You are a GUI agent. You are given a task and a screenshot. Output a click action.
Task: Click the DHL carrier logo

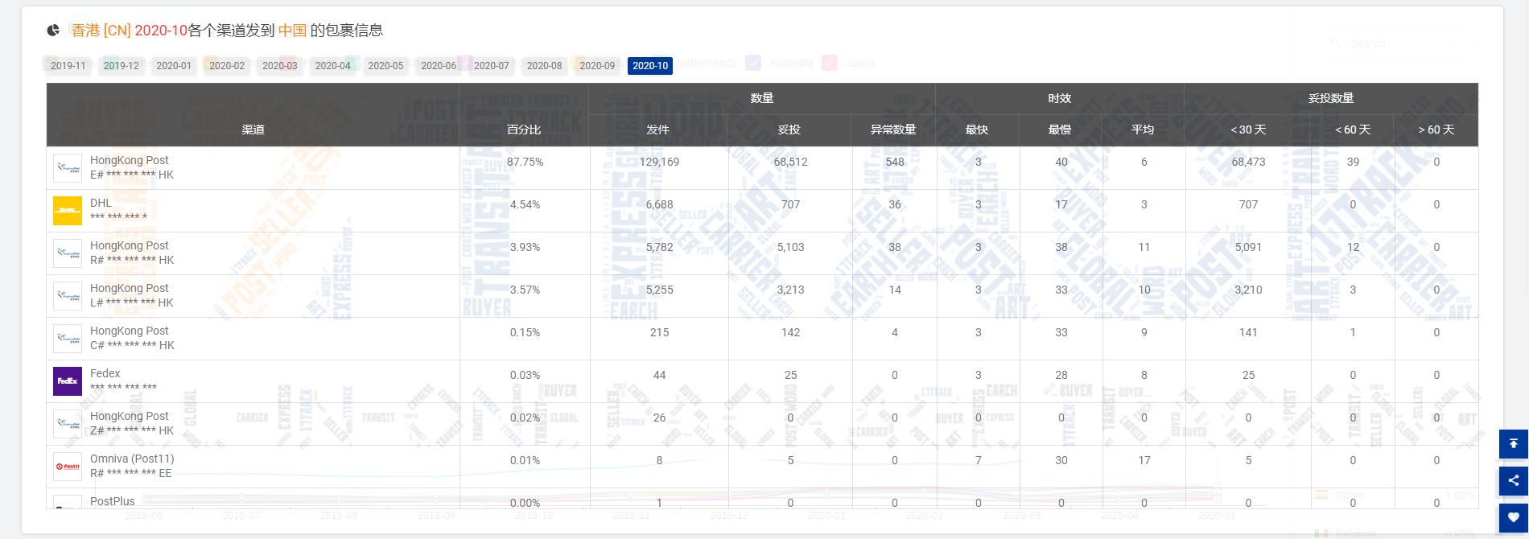(68, 211)
